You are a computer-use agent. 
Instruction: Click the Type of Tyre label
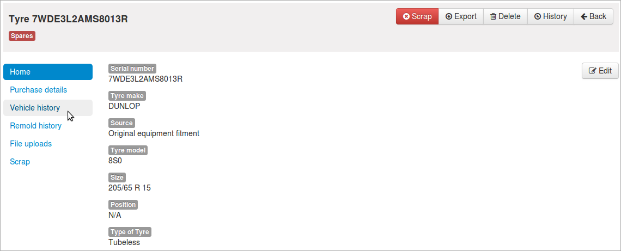pos(130,232)
